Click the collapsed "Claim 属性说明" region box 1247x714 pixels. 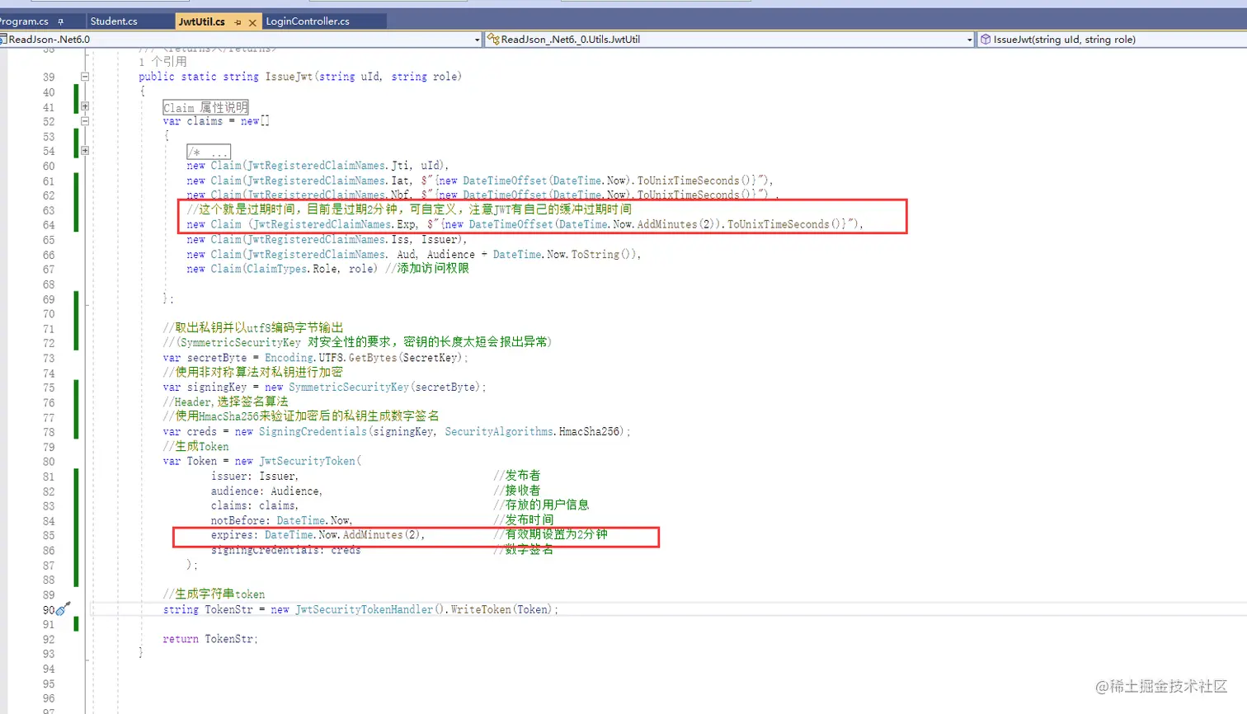point(205,107)
